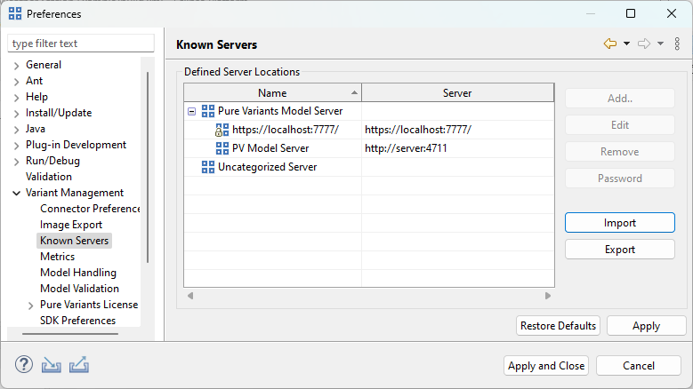This screenshot has width=693, height=389.
Task: Expand the Java preferences category
Action: 17,129
